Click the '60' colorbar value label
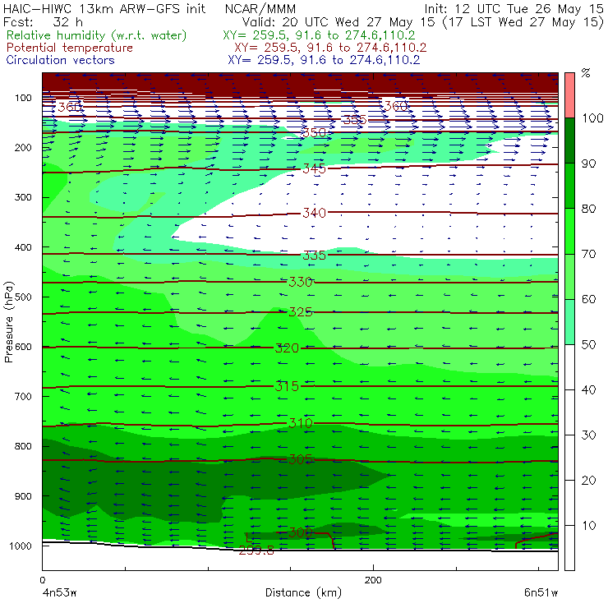This screenshot has width=608, height=608. [588, 299]
